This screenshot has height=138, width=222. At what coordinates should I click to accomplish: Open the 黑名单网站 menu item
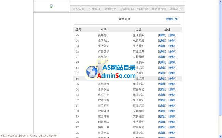159,9
